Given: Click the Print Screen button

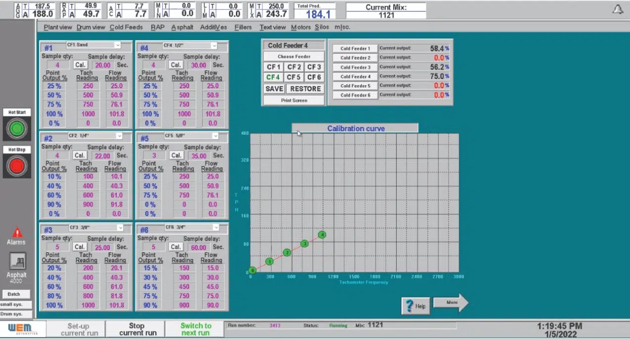Looking at the screenshot, I should [293, 100].
